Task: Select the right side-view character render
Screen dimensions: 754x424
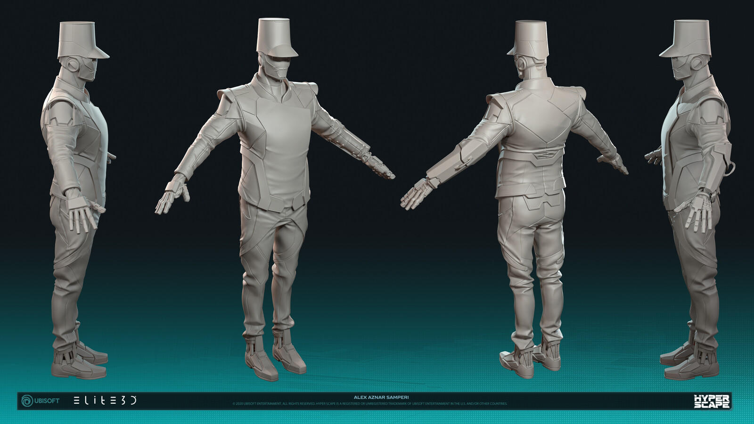Action: (689, 200)
